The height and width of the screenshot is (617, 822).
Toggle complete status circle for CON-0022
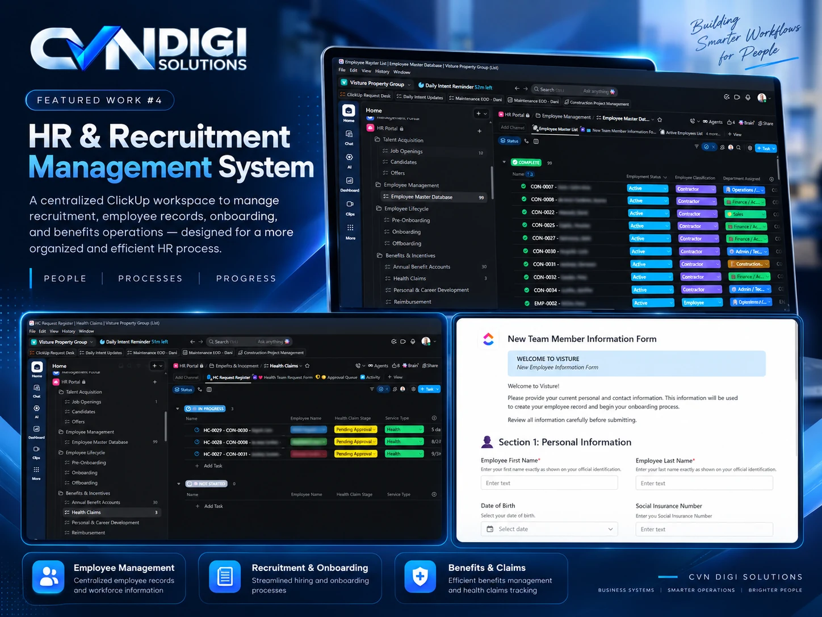click(x=525, y=212)
